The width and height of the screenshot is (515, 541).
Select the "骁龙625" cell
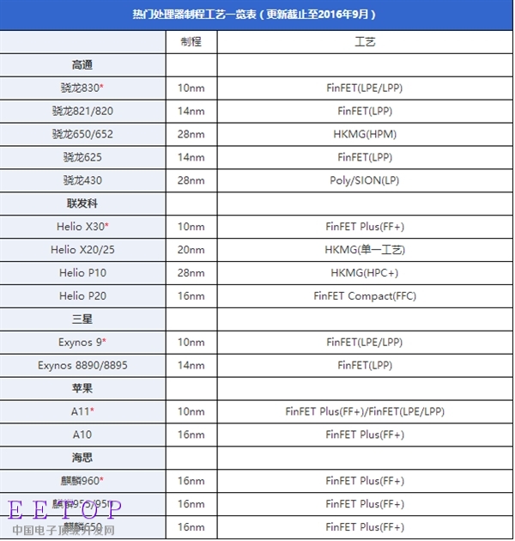tap(82, 157)
